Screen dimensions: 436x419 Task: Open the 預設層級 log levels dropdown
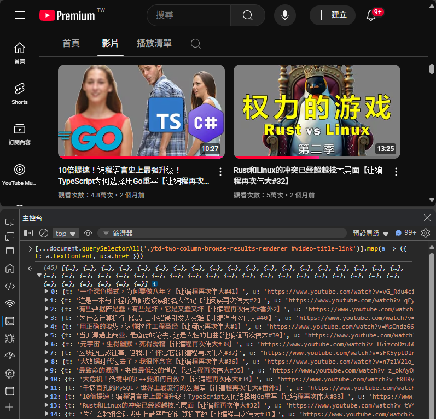(371, 233)
